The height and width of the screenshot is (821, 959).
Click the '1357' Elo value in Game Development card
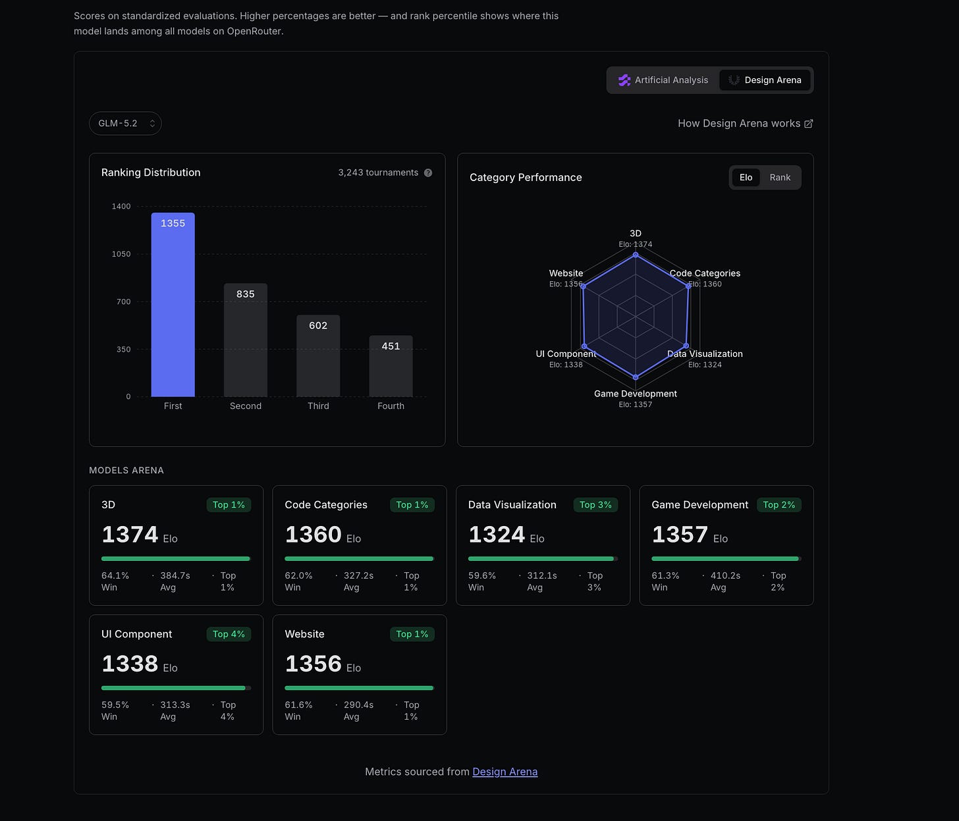(680, 535)
